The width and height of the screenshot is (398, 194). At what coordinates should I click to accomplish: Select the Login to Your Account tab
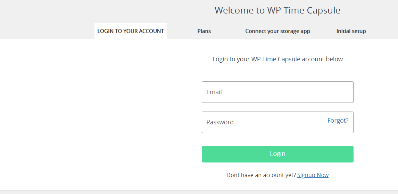[x=131, y=31]
